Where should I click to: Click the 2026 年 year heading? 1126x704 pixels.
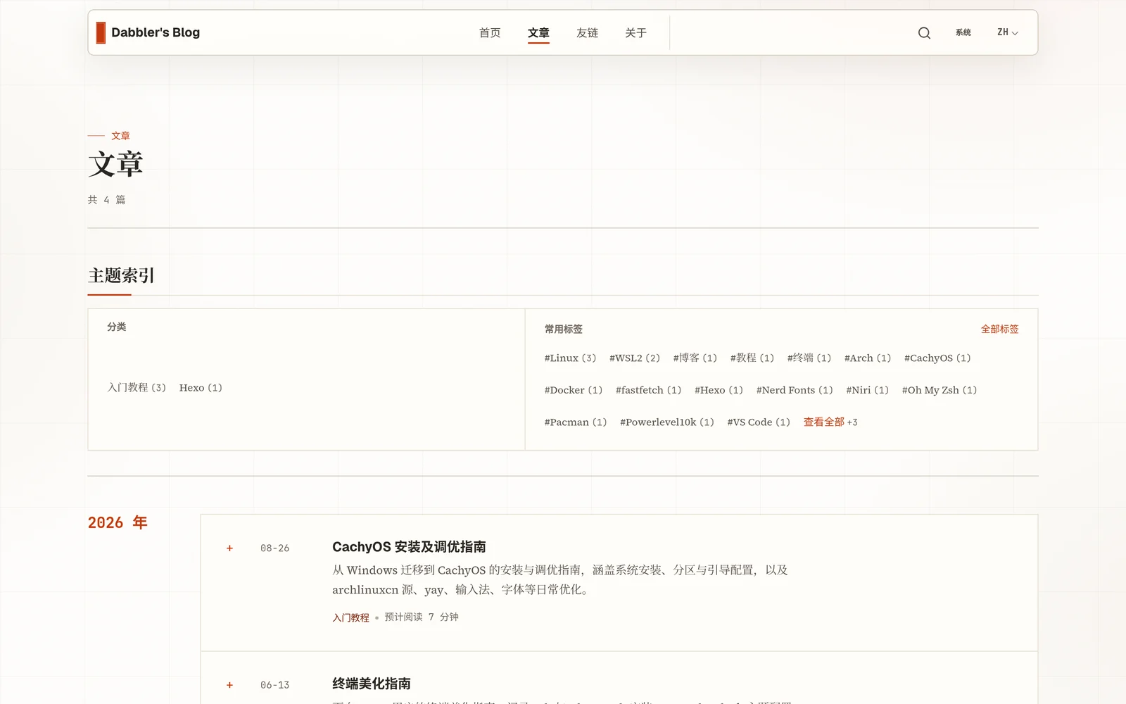[x=118, y=522]
